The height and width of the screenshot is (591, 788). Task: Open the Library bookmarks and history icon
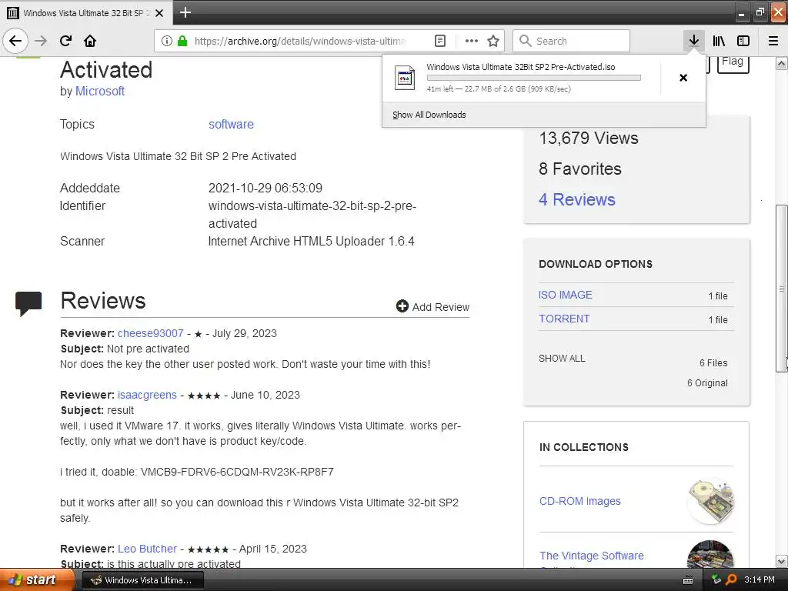719,41
